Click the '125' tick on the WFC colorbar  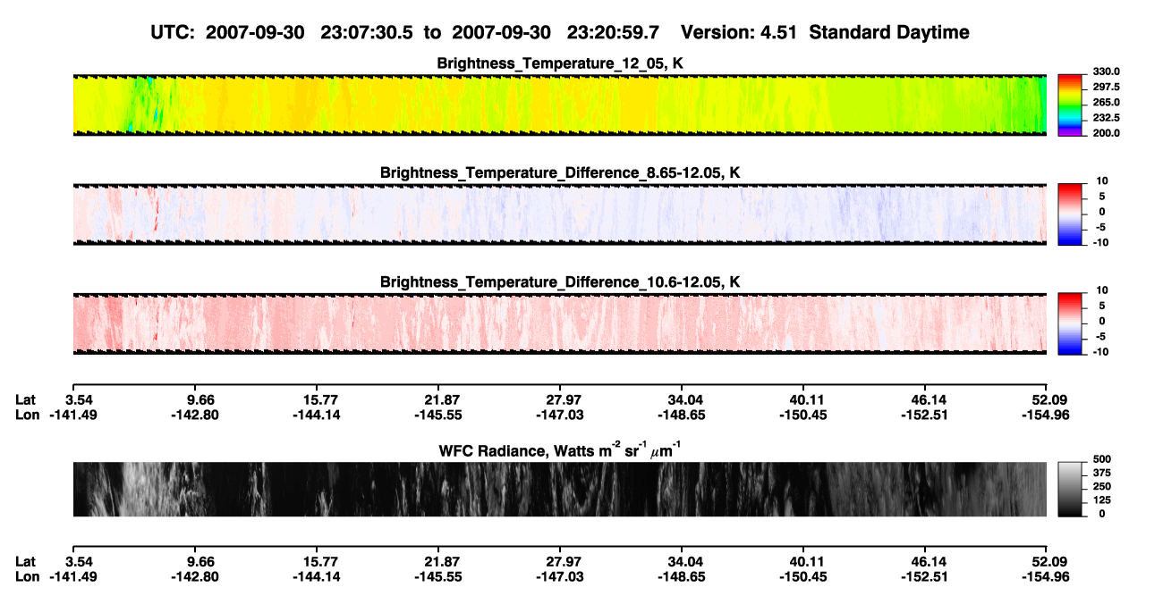1102,500
